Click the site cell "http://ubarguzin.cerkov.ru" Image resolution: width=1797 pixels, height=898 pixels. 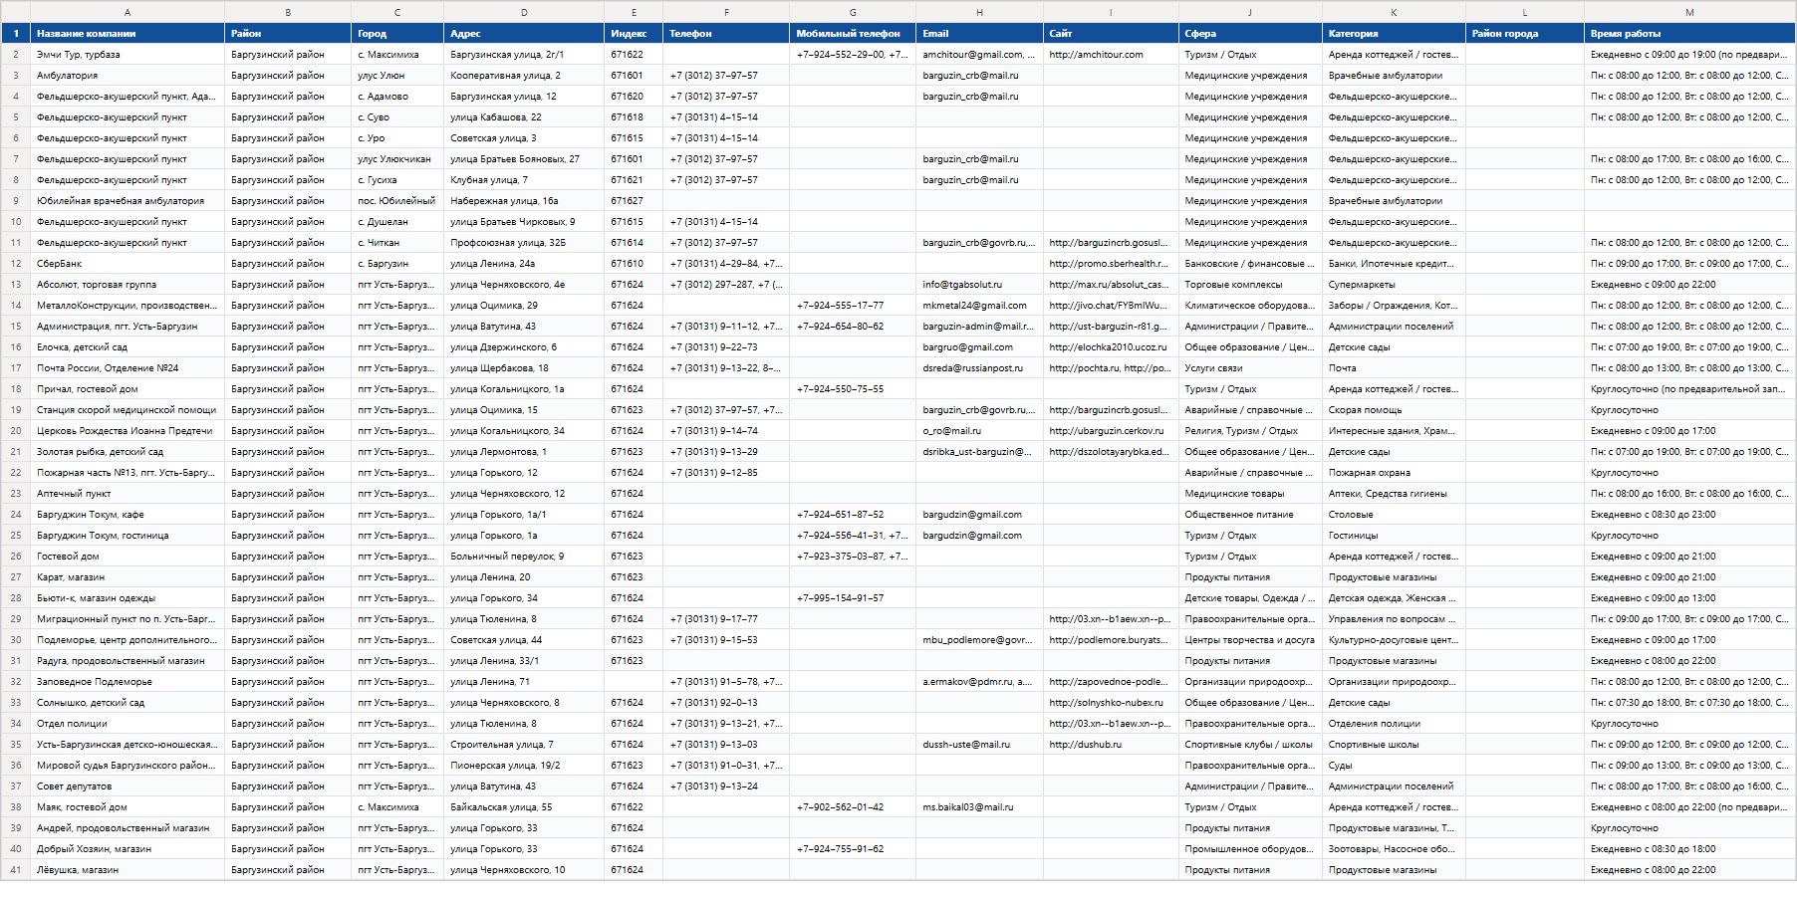click(1111, 431)
